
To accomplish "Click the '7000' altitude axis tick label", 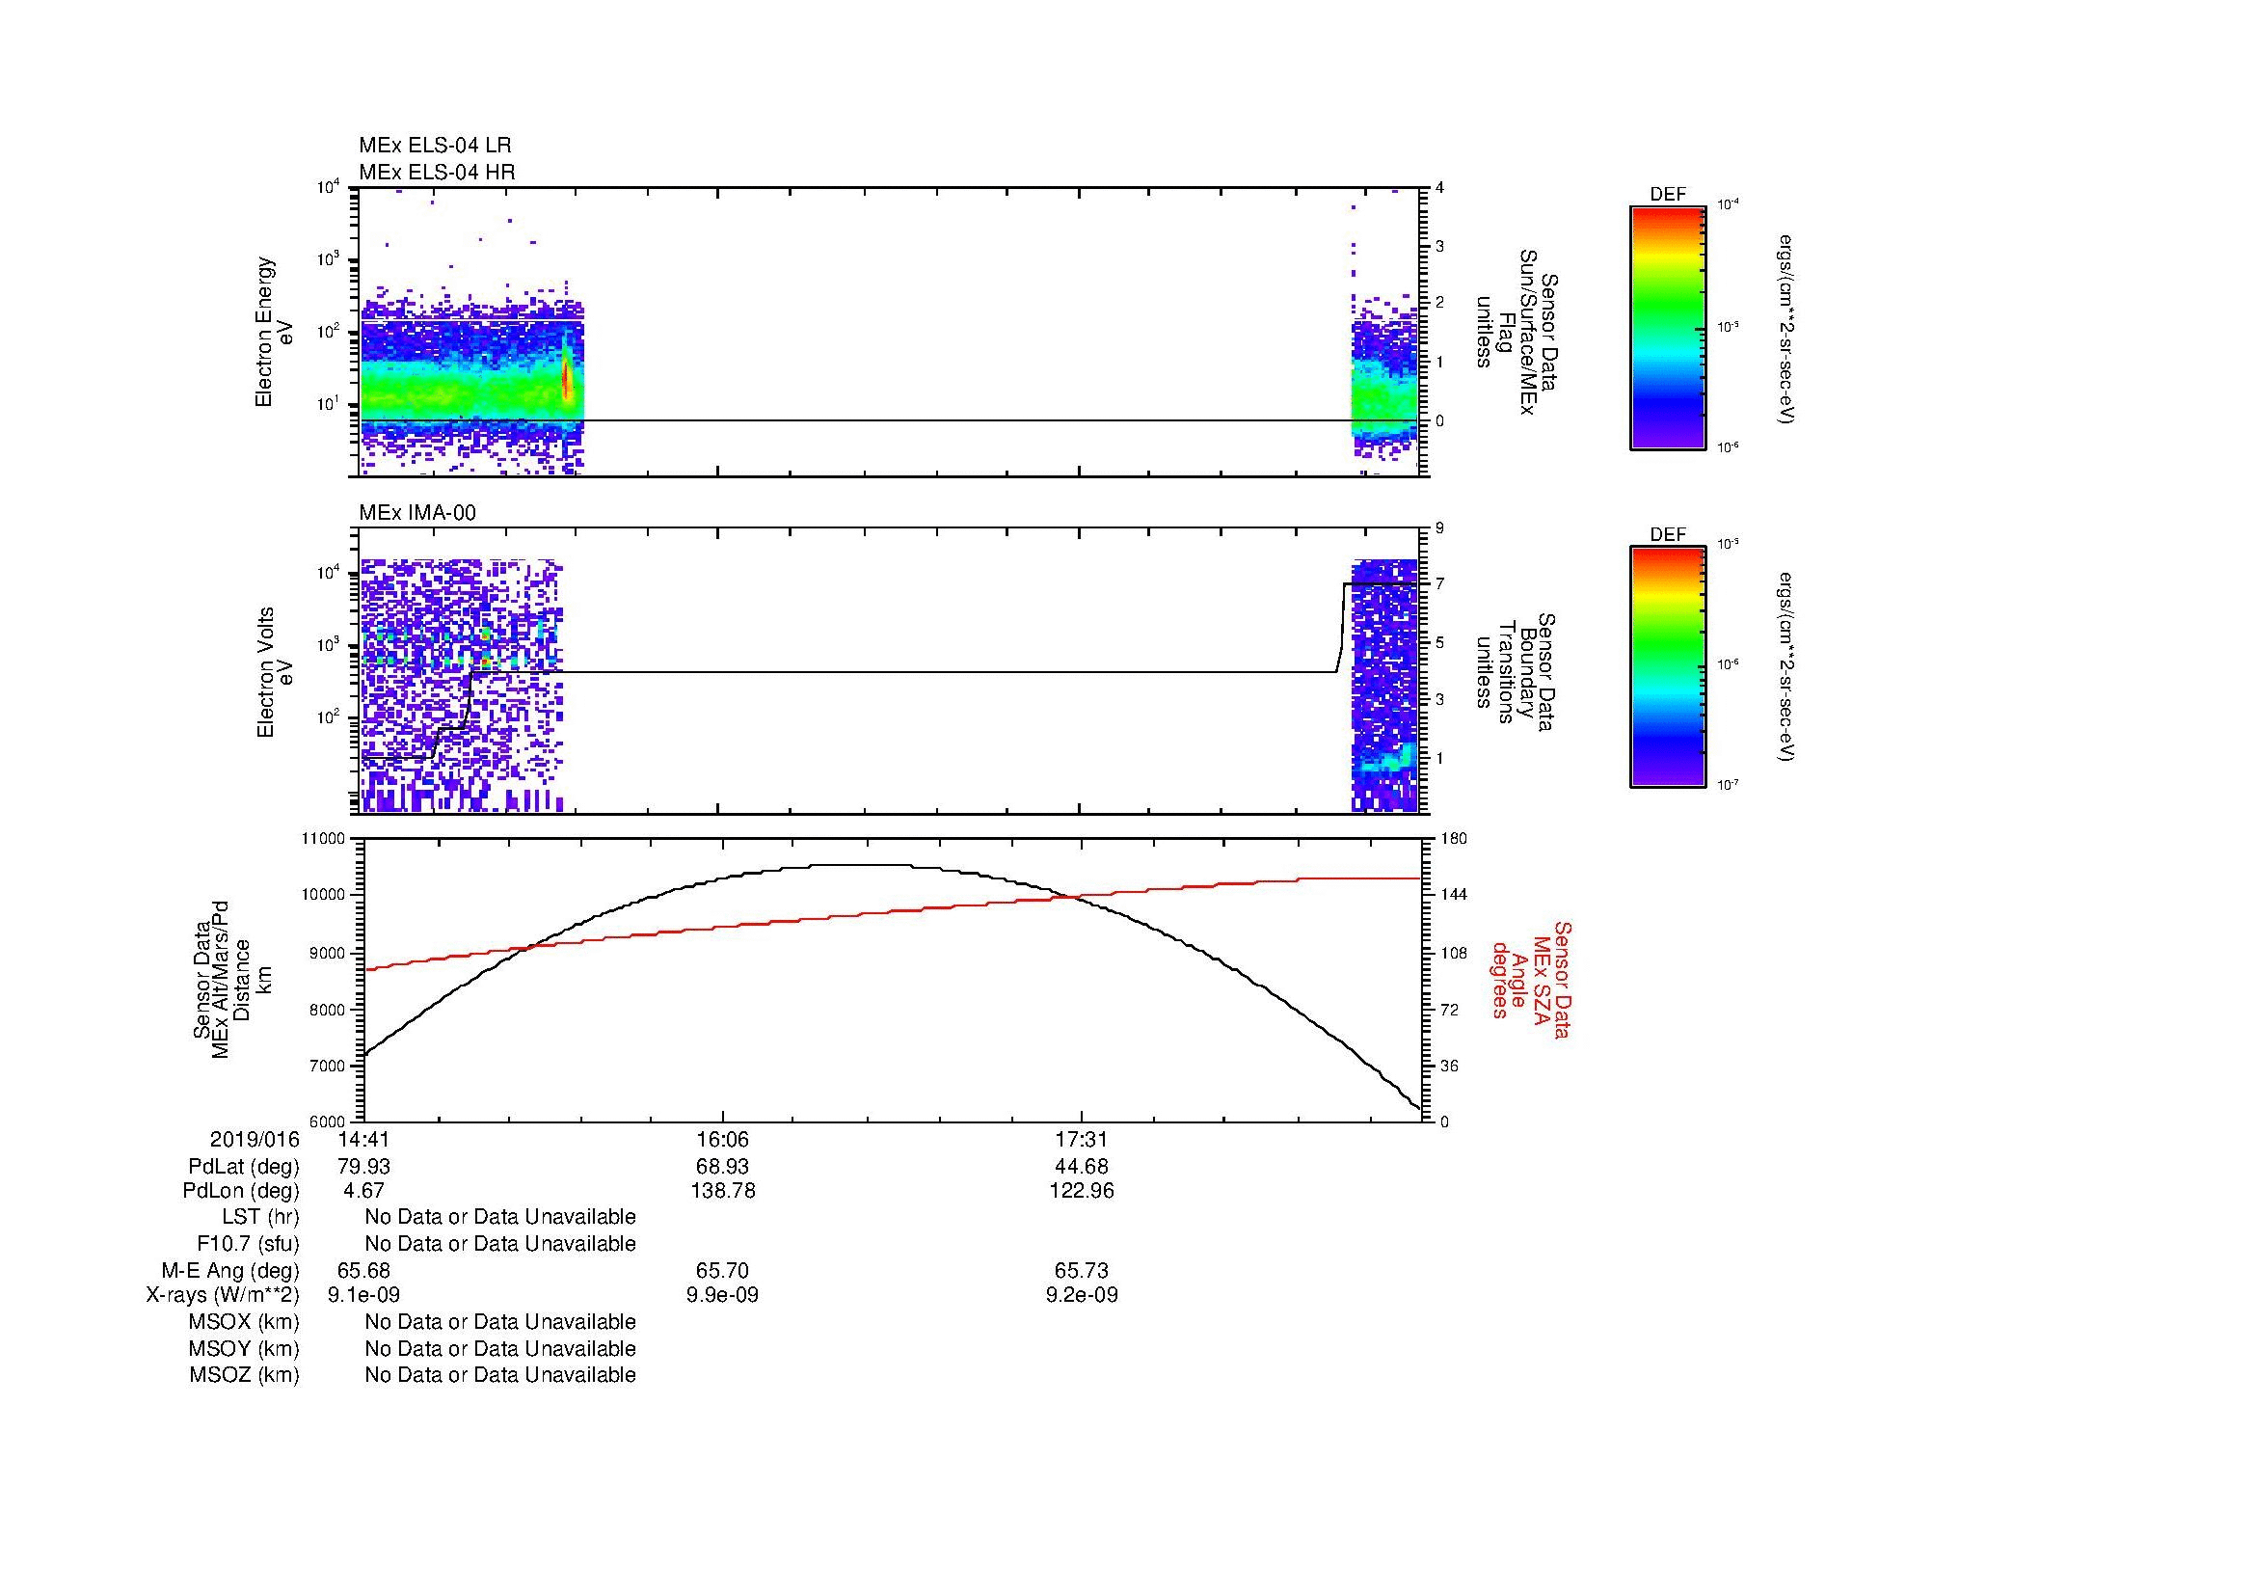I will [329, 1066].
